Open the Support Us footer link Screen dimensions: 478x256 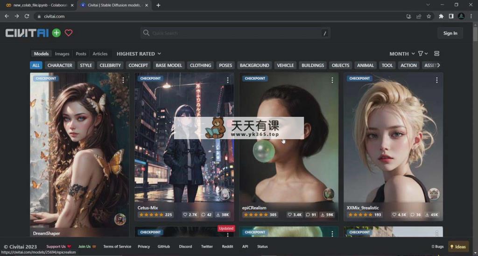(x=58, y=247)
